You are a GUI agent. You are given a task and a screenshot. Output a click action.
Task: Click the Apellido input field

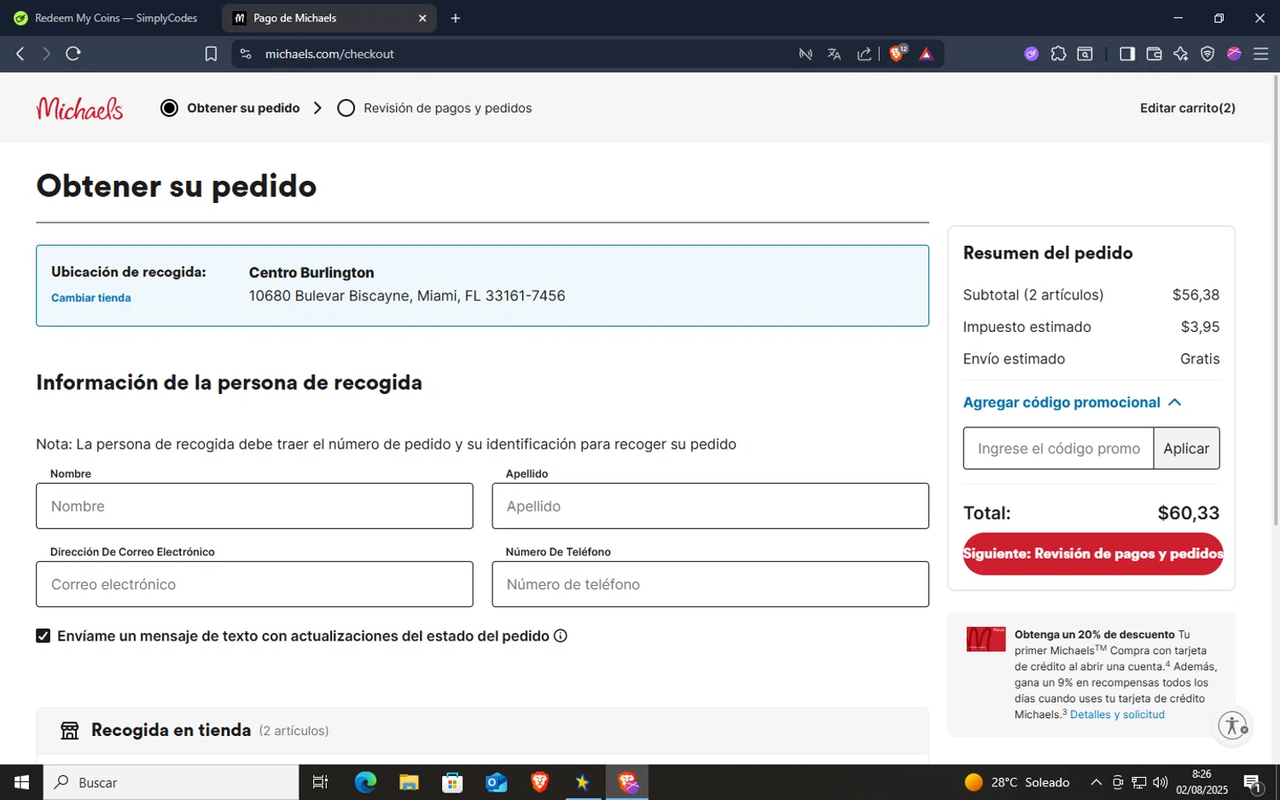tap(710, 506)
